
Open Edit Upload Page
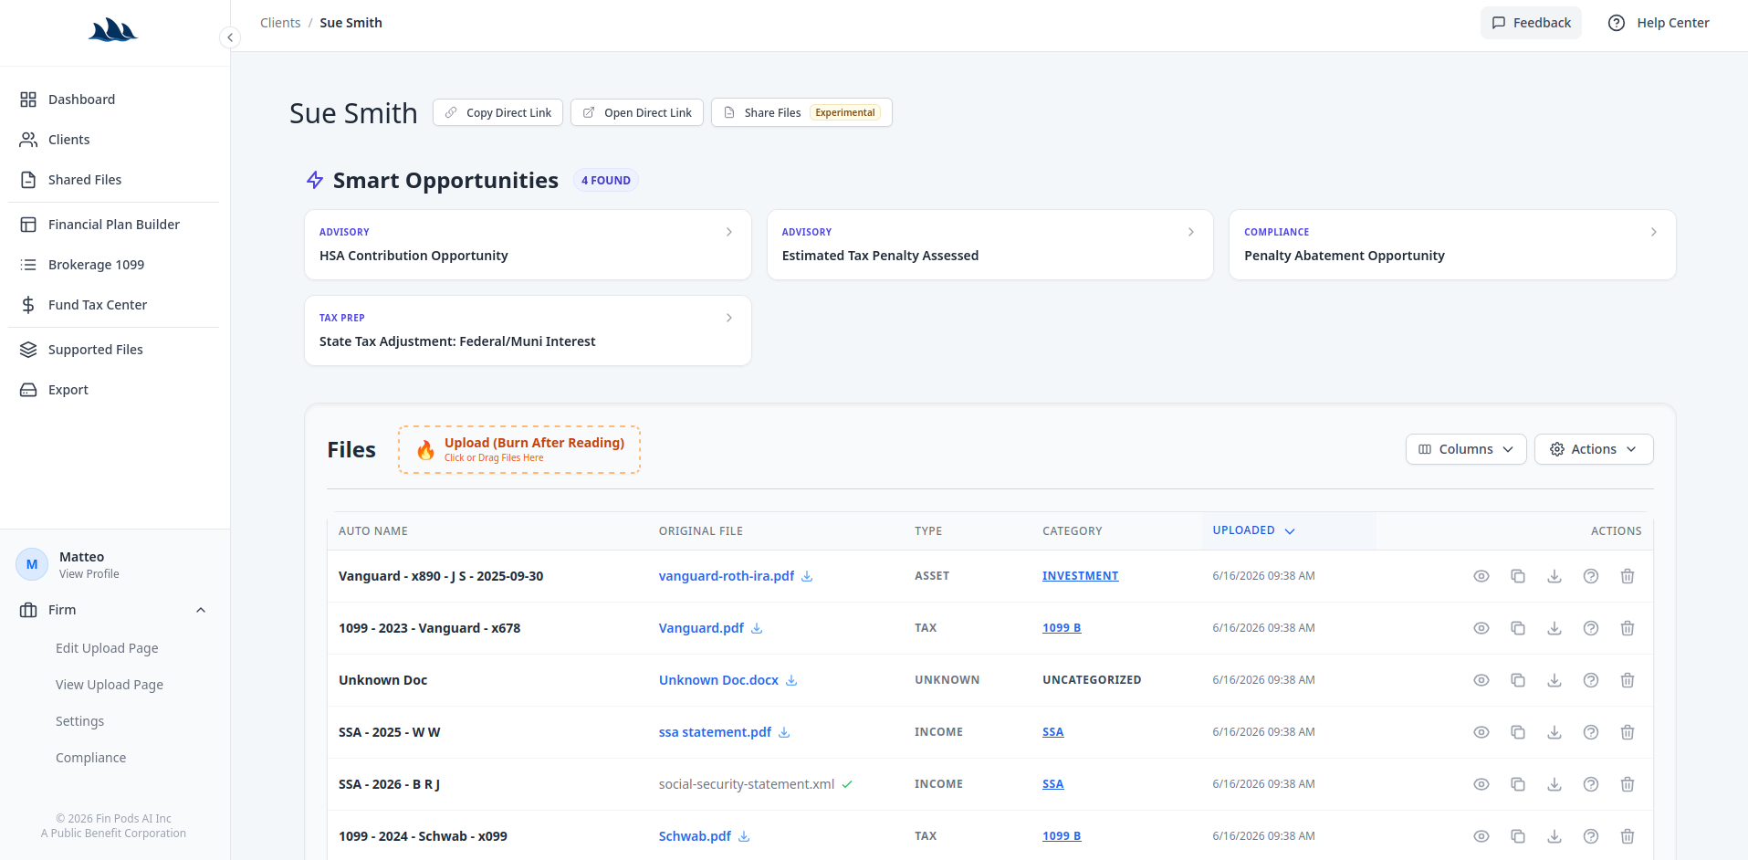pos(107,648)
